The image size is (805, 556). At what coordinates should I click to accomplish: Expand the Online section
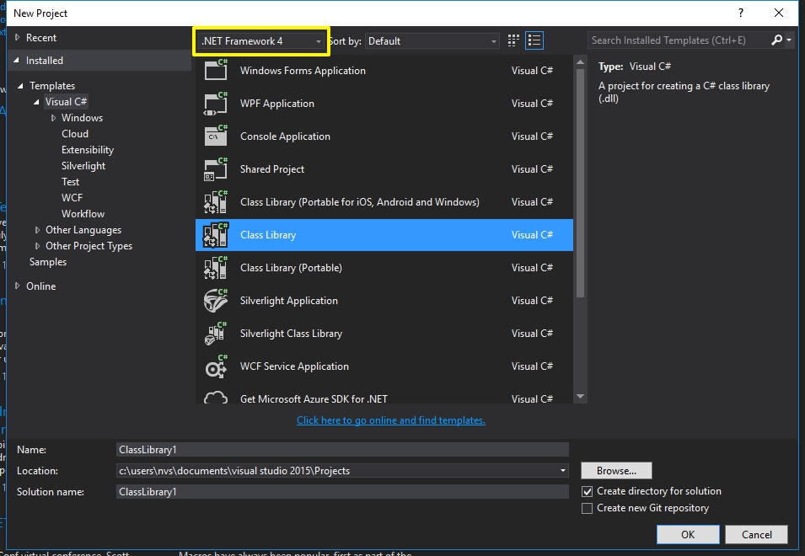click(18, 286)
